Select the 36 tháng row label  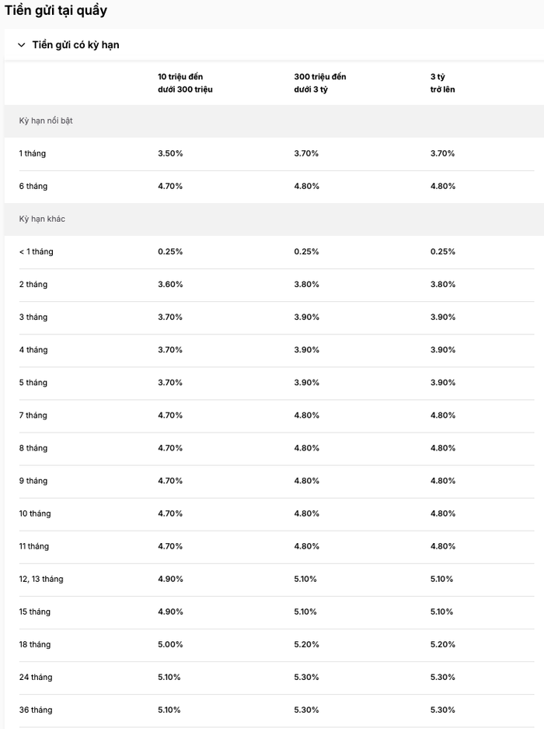coord(36,710)
